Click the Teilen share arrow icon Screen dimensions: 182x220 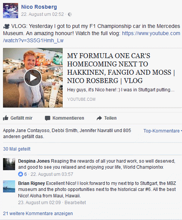pyautogui.click(x=99, y=118)
